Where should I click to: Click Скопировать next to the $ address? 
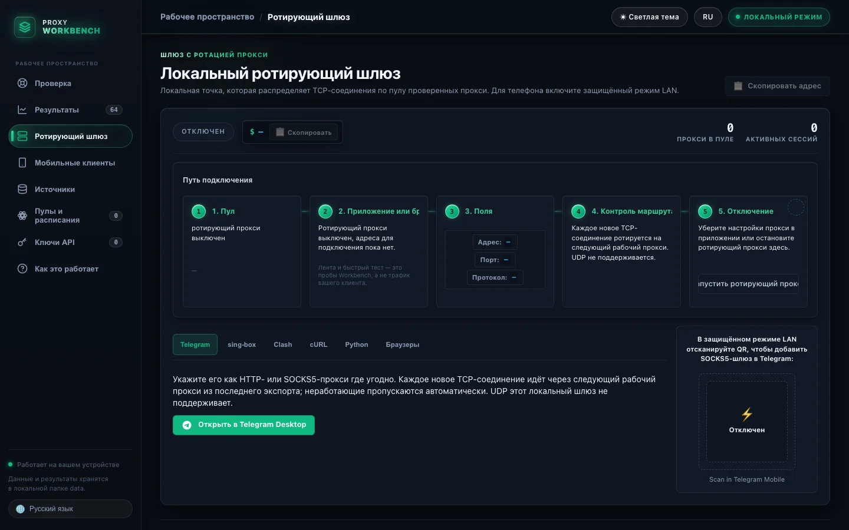point(304,132)
